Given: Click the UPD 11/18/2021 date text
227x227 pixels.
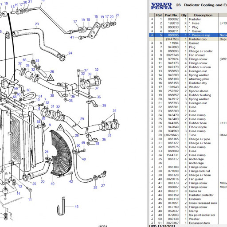Looking at the screenshot, I should [x=162, y=226].
